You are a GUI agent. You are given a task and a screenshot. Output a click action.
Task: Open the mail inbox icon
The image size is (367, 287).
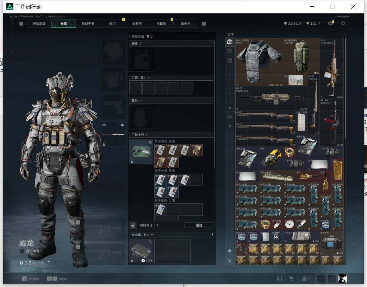coord(330,23)
